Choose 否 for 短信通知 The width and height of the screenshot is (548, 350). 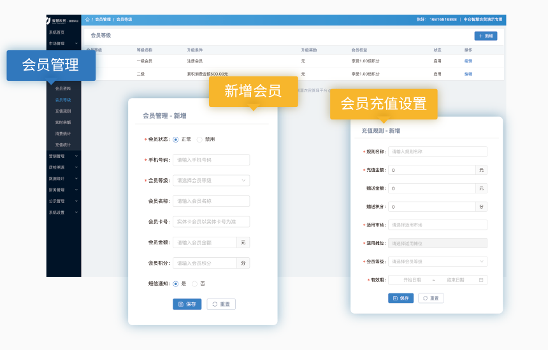(x=195, y=283)
